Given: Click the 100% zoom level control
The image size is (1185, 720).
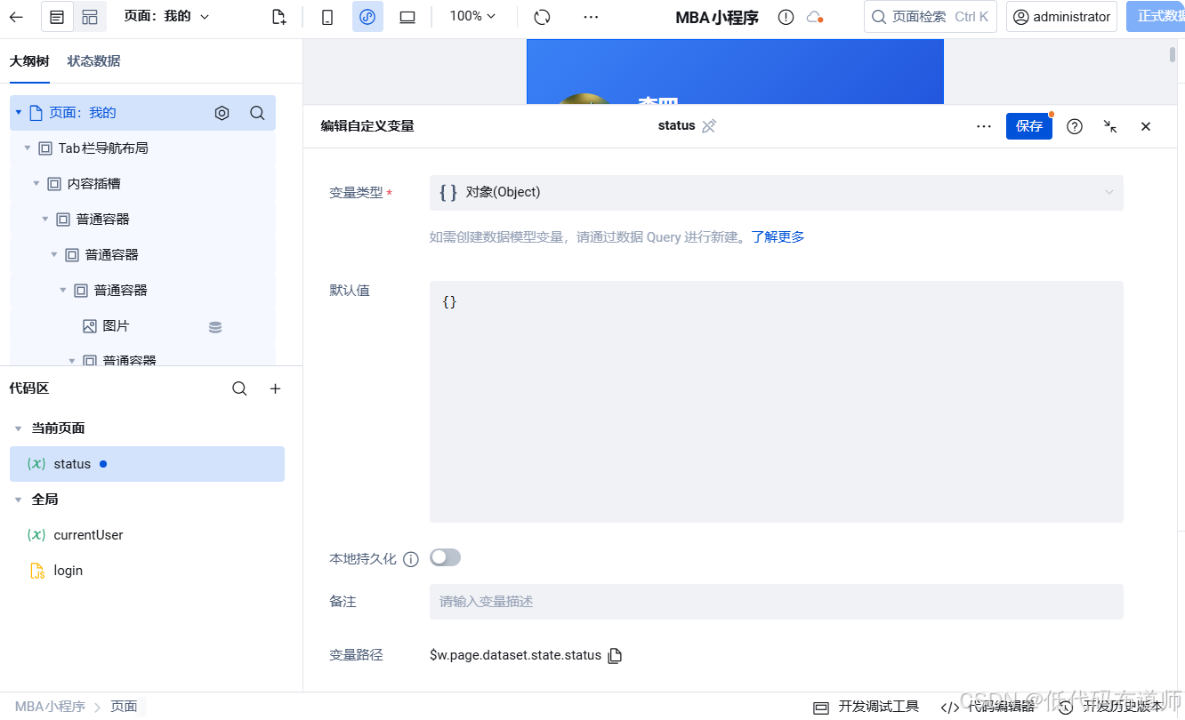Looking at the screenshot, I should (471, 16).
